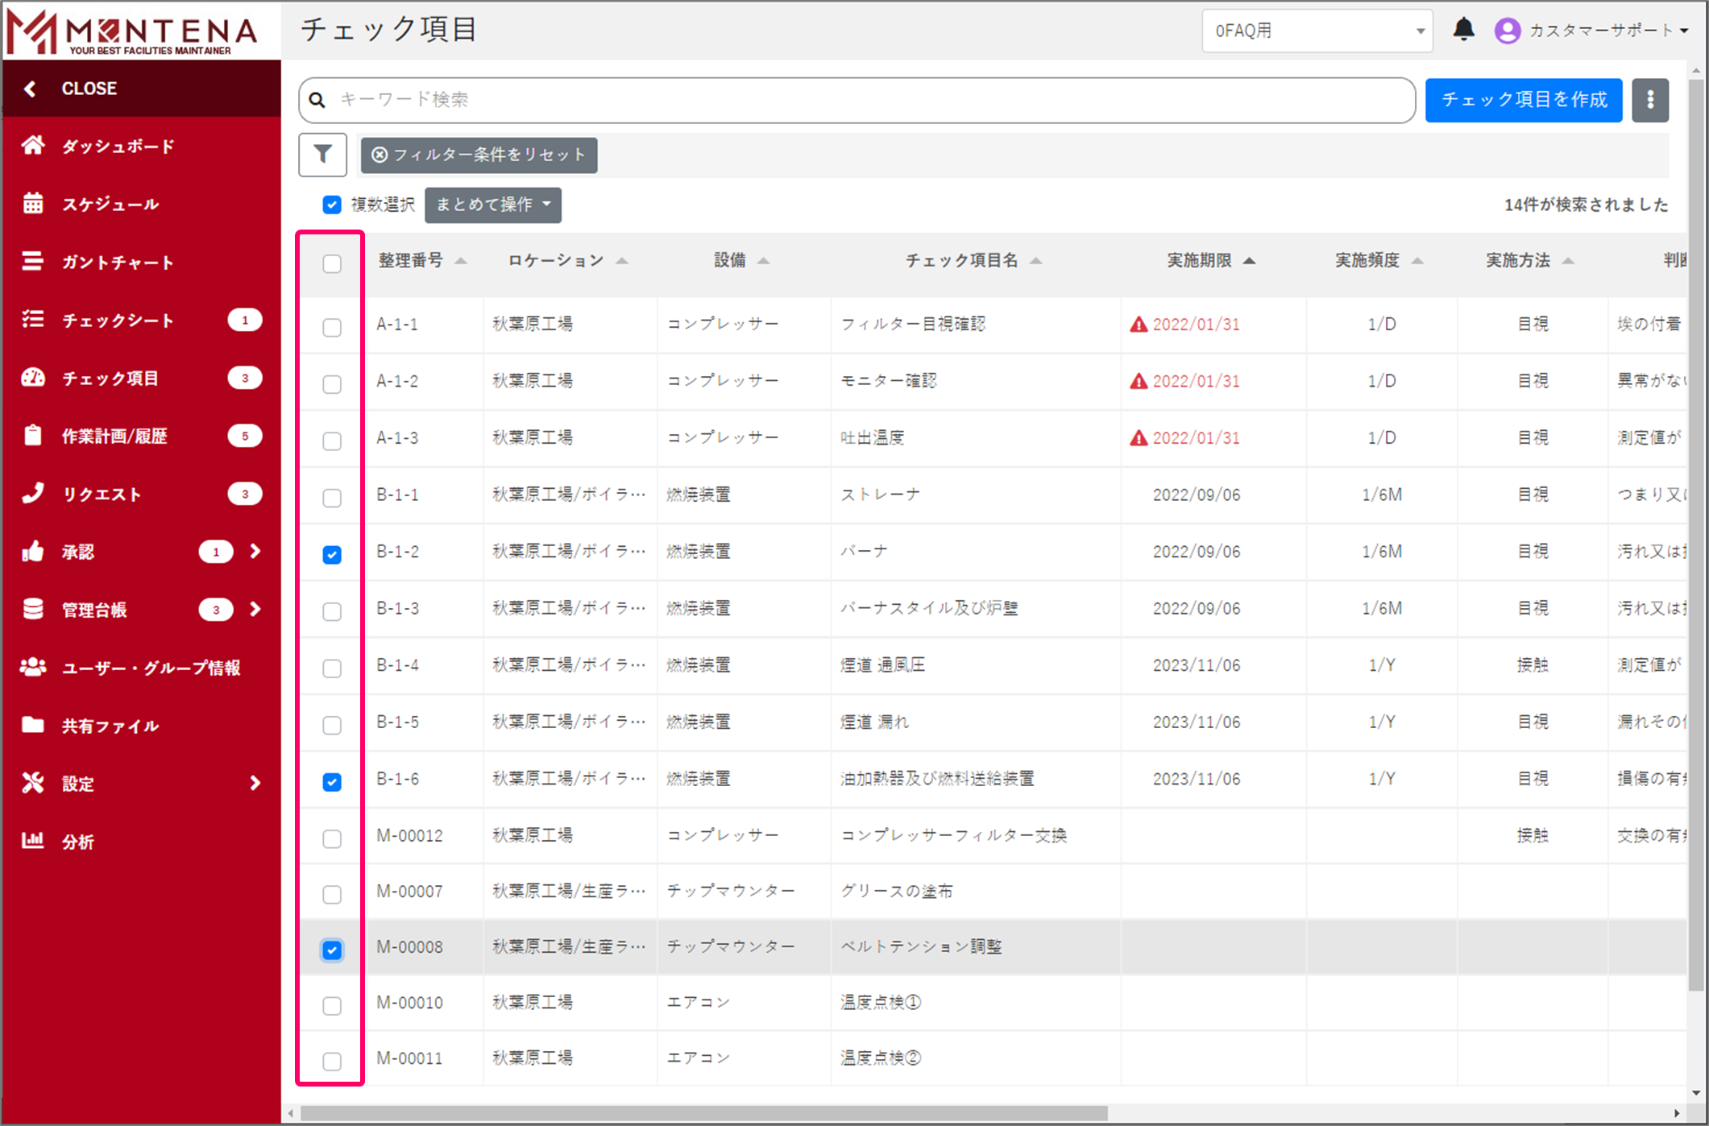Viewport: 1709px width, 1126px height.
Task: Click the チェック項目を作成 button
Action: 1523,100
